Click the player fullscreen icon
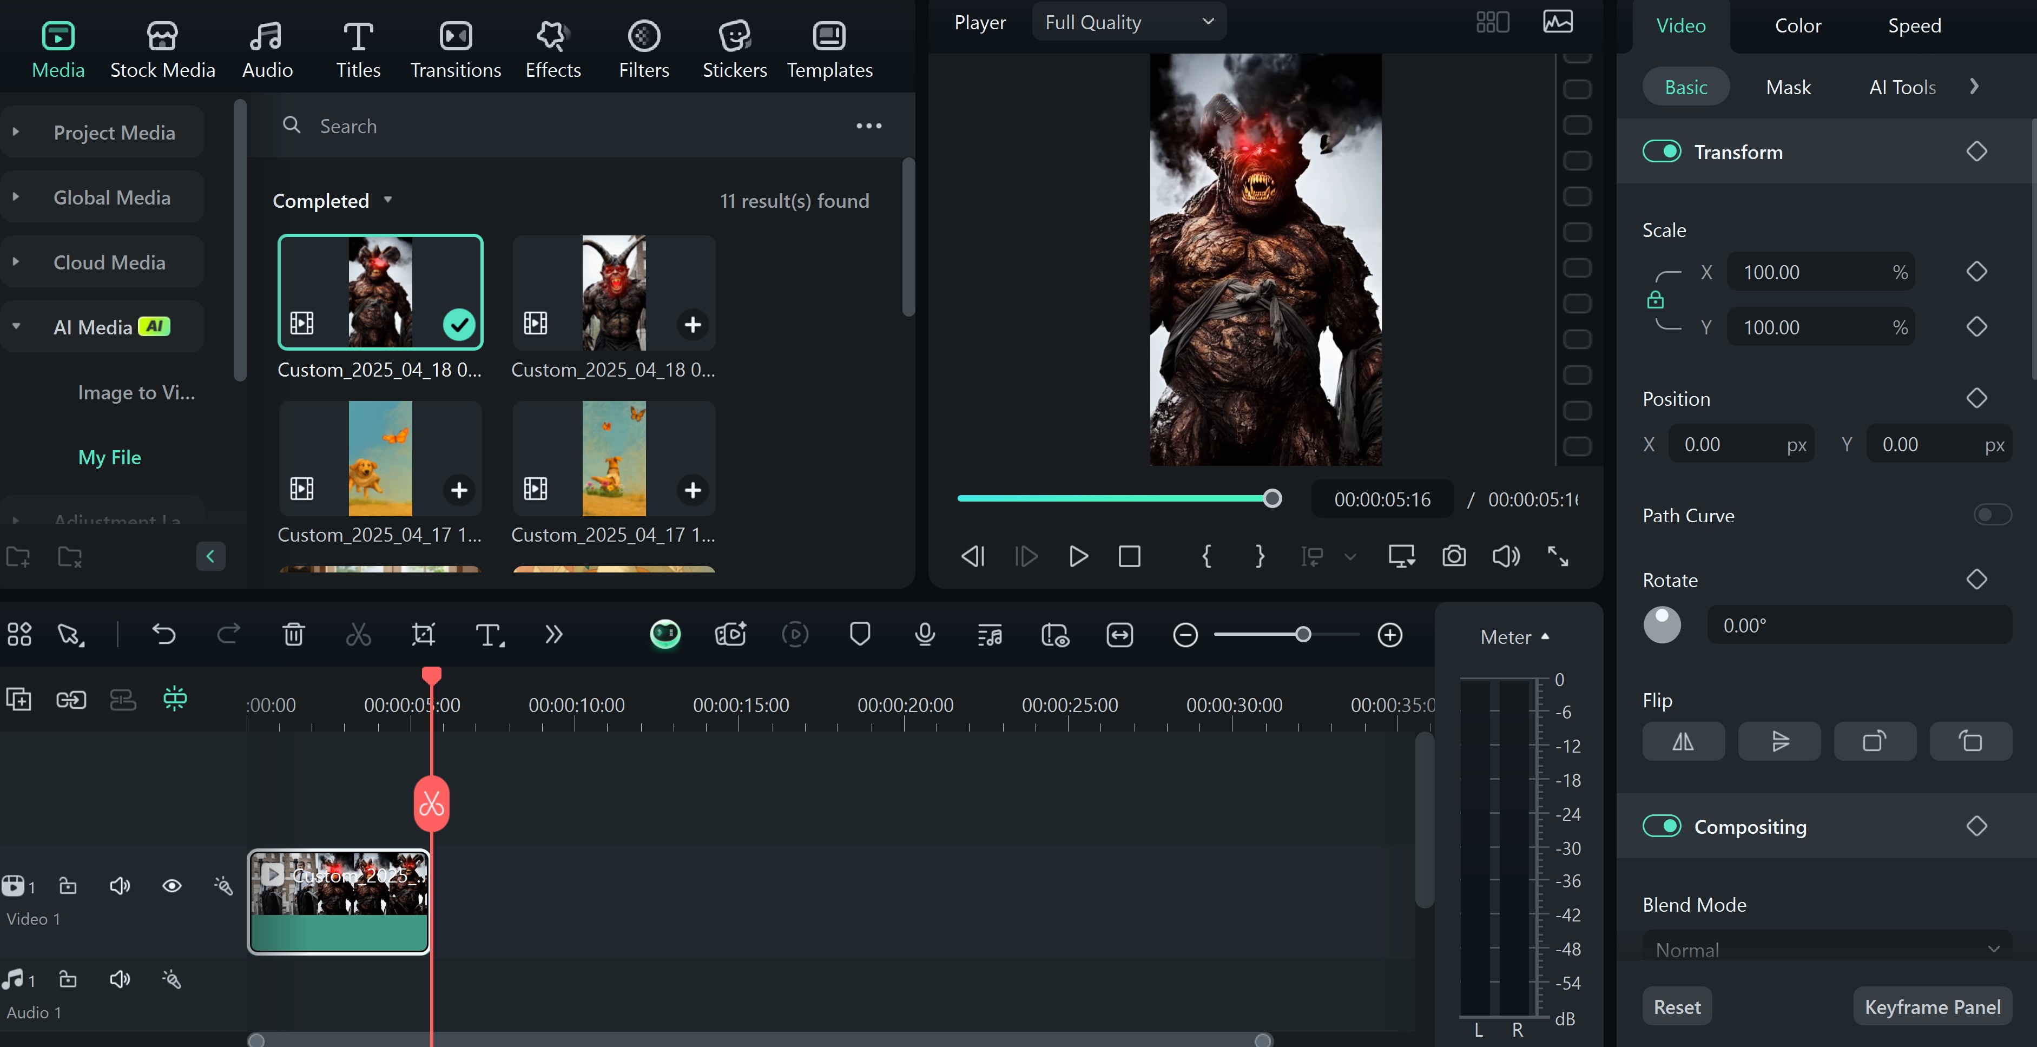The width and height of the screenshot is (2037, 1047). click(1558, 556)
